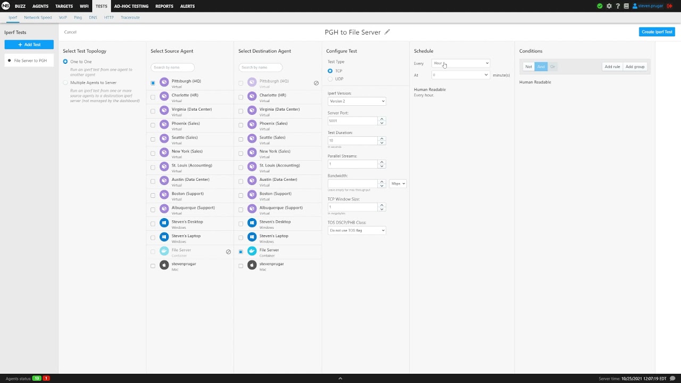The height and width of the screenshot is (383, 681).
Task: Click the Create Iperf Test button
Action: (x=657, y=32)
